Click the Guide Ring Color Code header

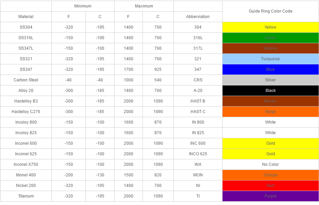pyautogui.click(x=270, y=11)
